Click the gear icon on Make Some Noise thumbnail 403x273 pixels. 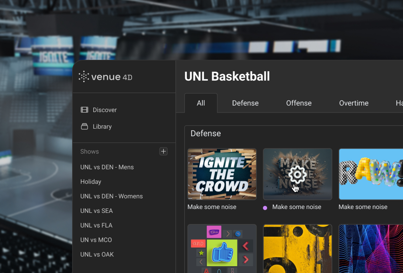297,175
